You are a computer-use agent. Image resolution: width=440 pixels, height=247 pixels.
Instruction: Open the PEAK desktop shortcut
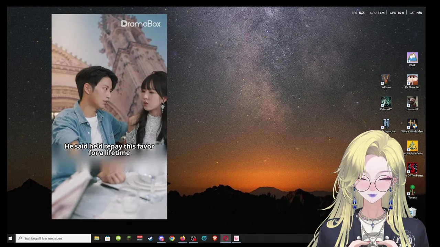click(412, 59)
